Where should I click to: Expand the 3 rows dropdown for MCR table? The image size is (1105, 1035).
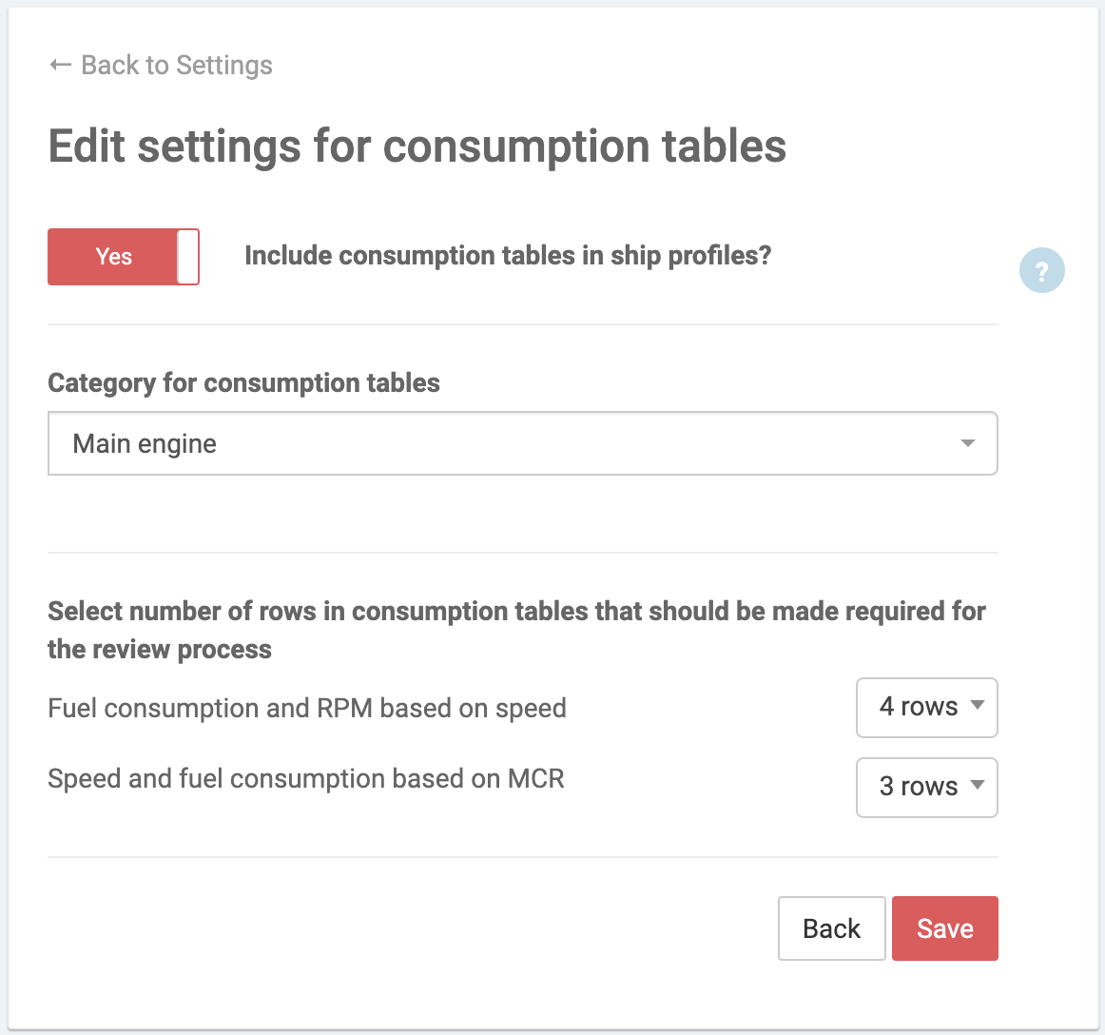[x=926, y=787]
